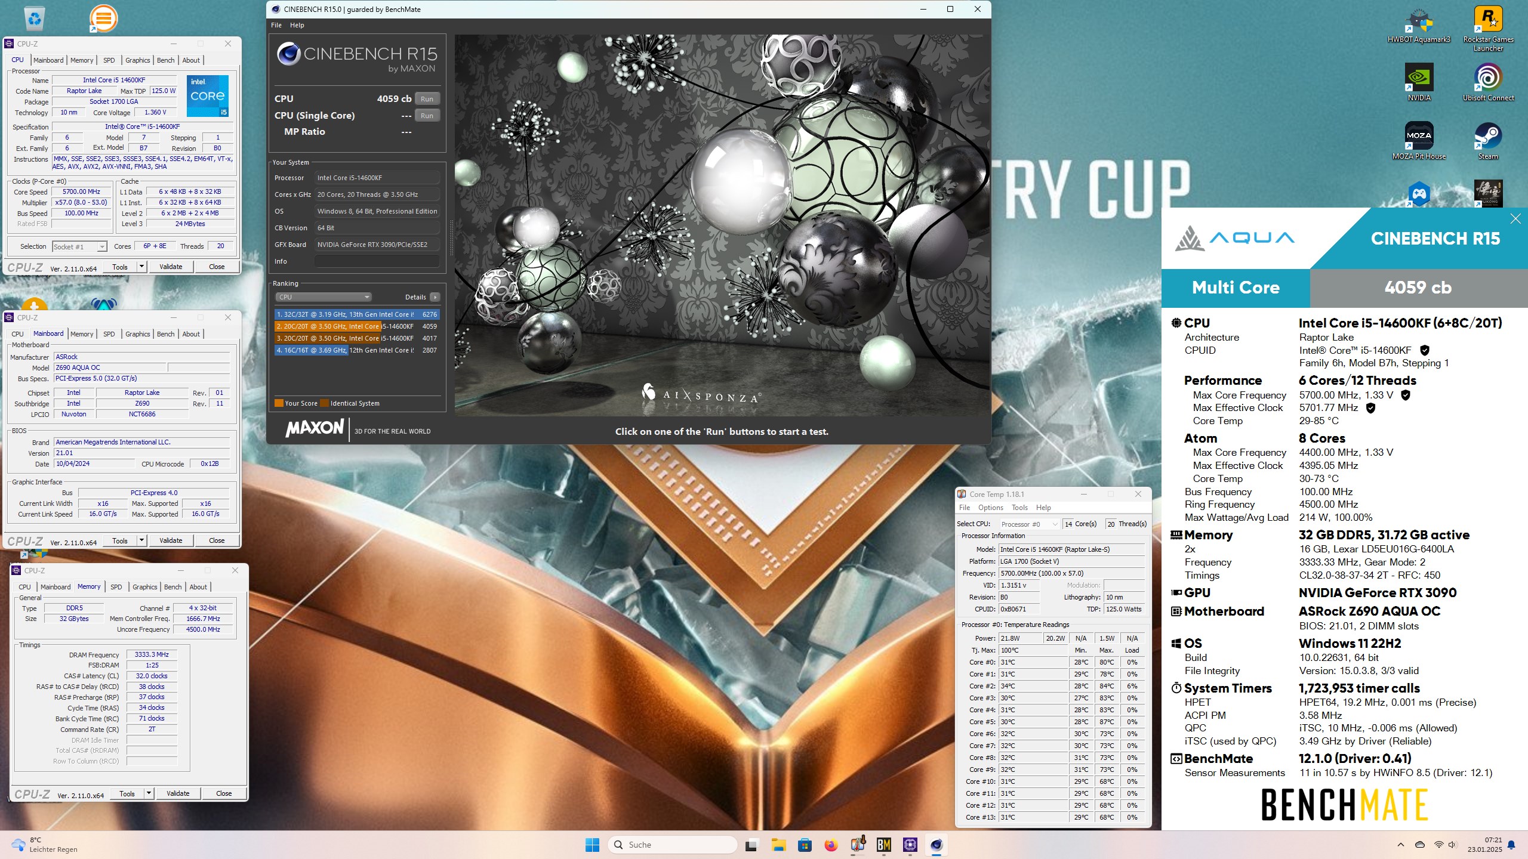Launch Rockstar Games Launcher desktop icon
1528x859 pixels.
tap(1488, 29)
